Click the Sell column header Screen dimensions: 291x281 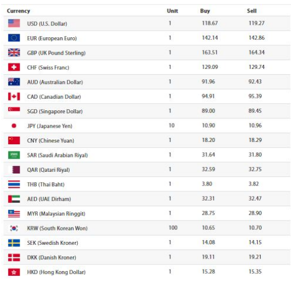click(252, 11)
